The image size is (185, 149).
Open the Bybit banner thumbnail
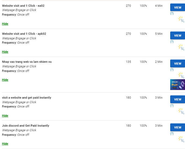click(x=177, y=85)
